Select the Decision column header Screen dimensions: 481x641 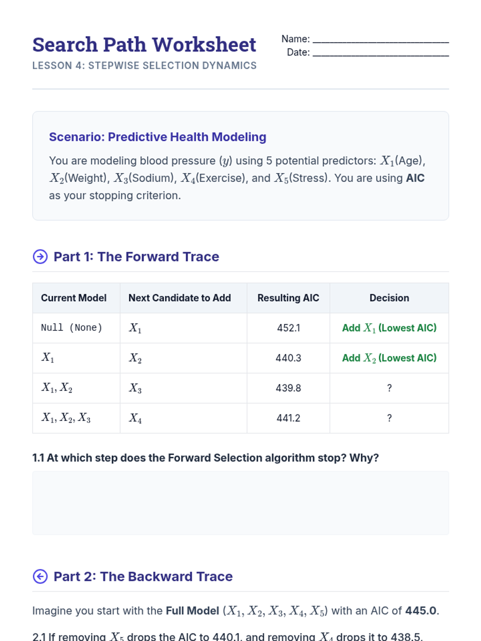click(x=389, y=298)
